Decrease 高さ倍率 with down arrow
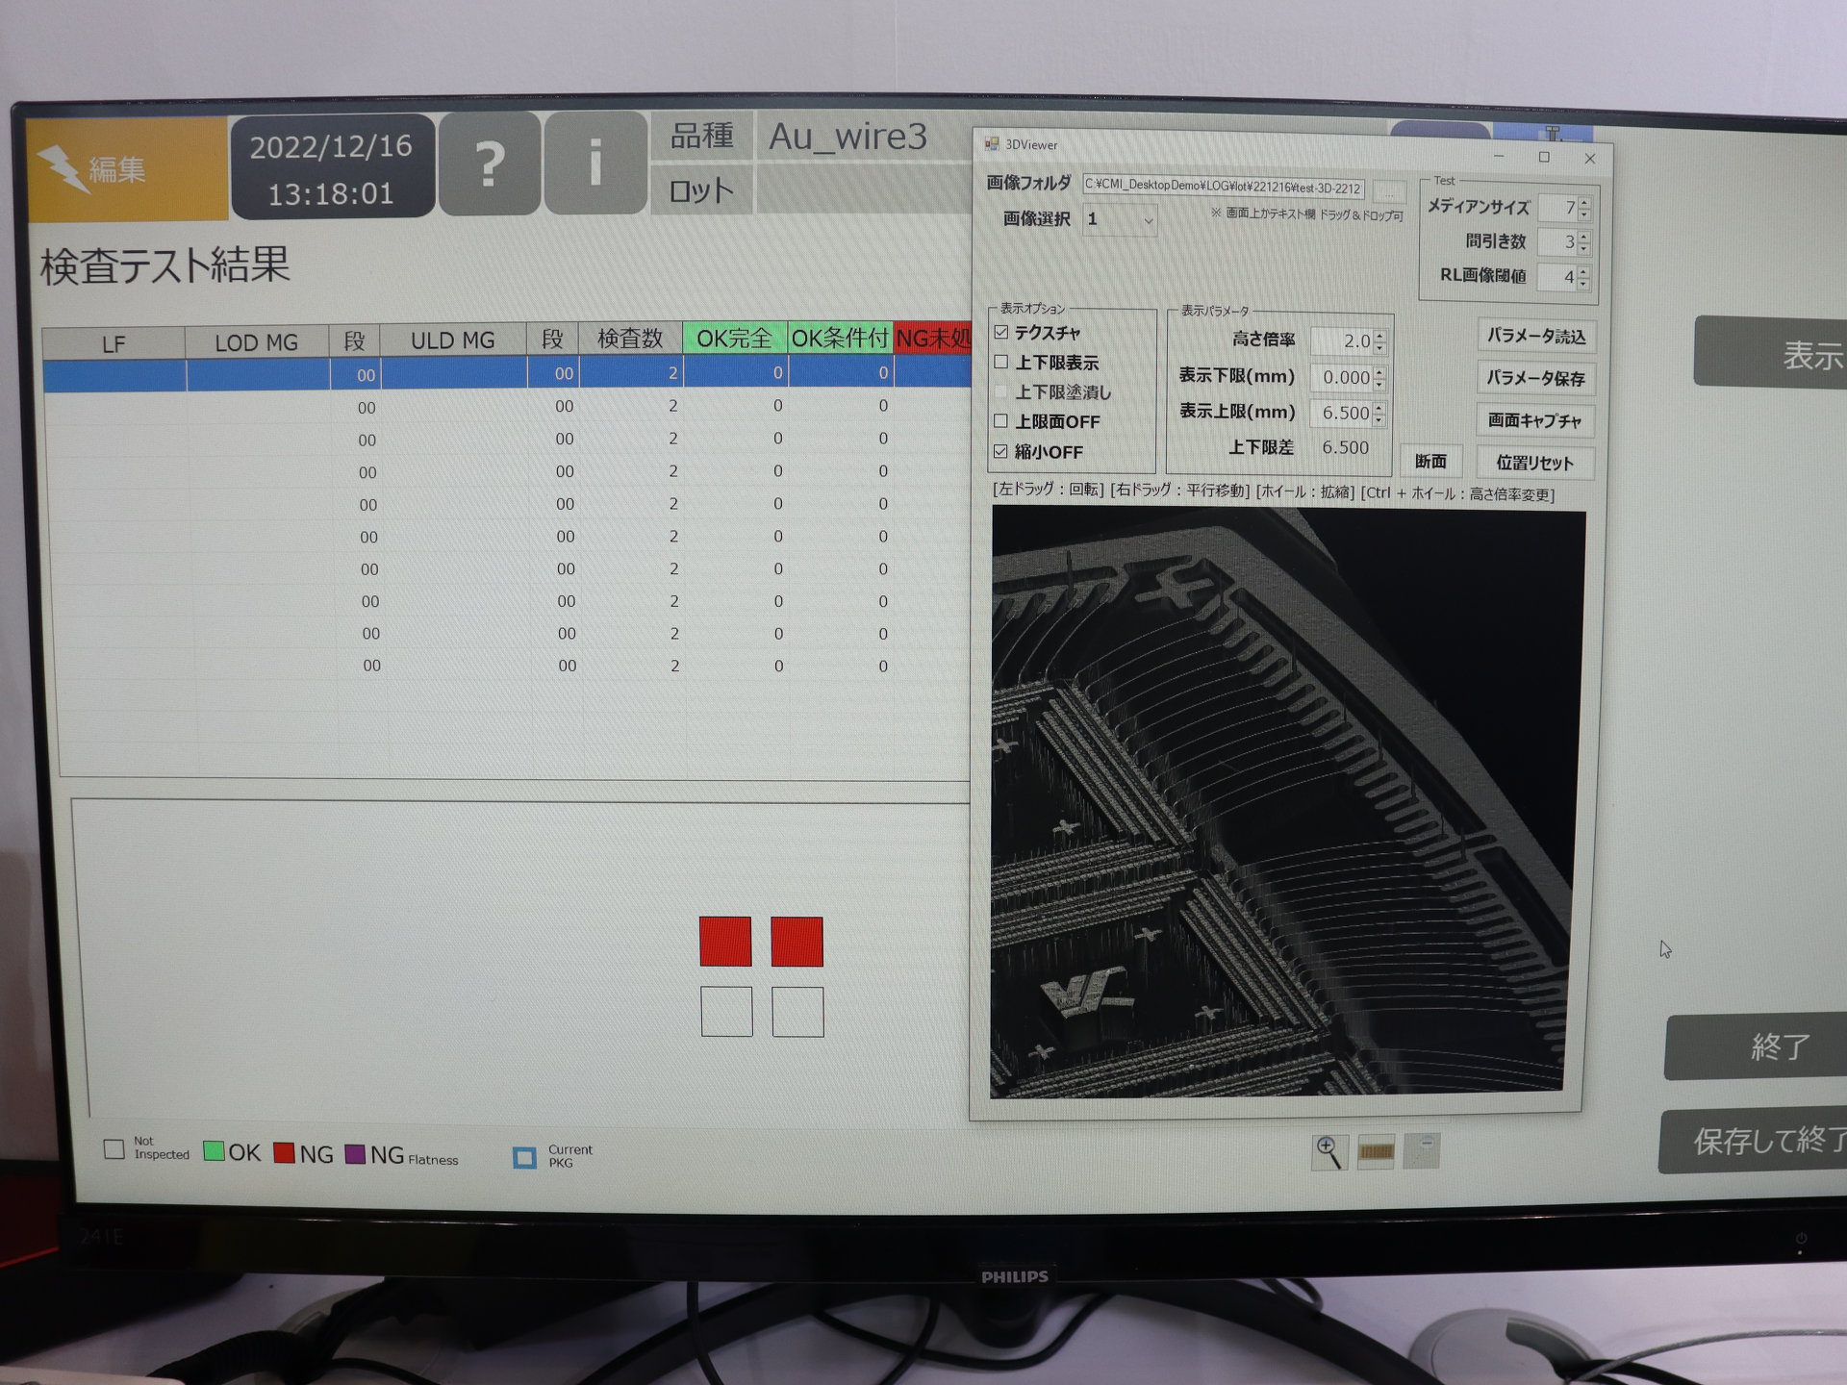Screen dimensions: 1847x1385 coord(1380,347)
